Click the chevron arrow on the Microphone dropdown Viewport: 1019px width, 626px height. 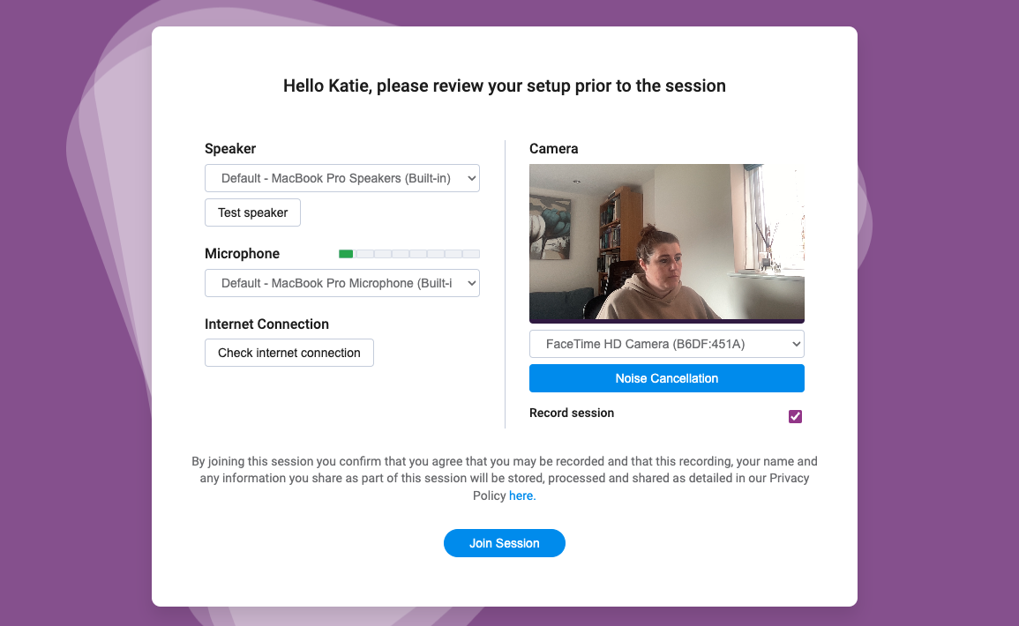pos(472,284)
